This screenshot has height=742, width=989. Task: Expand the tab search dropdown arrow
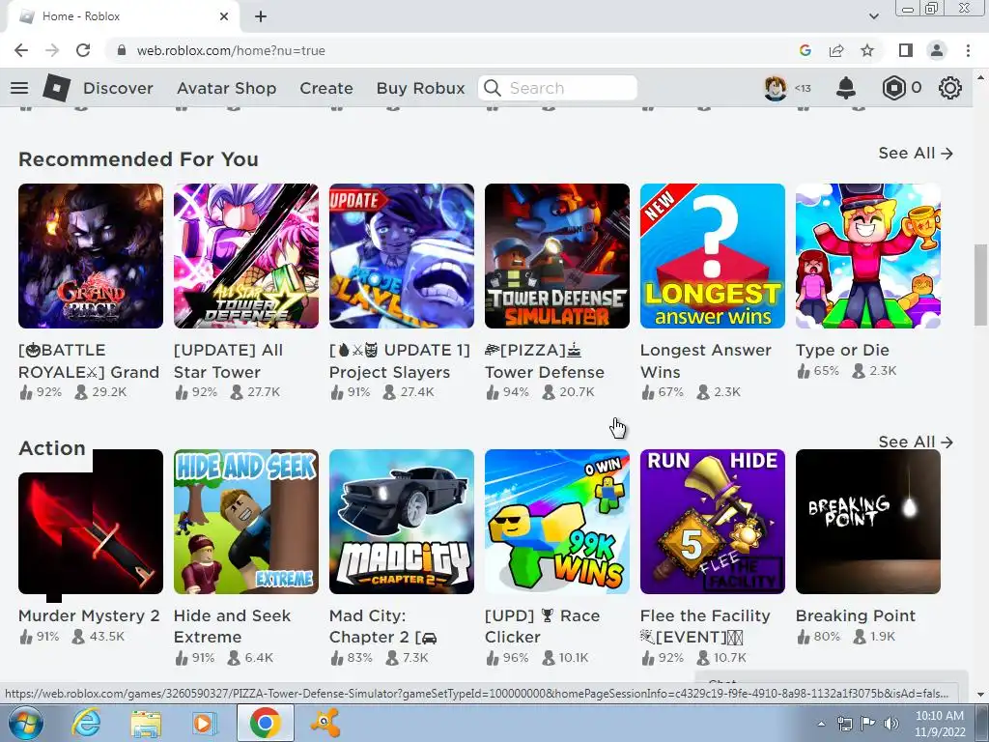(x=873, y=16)
